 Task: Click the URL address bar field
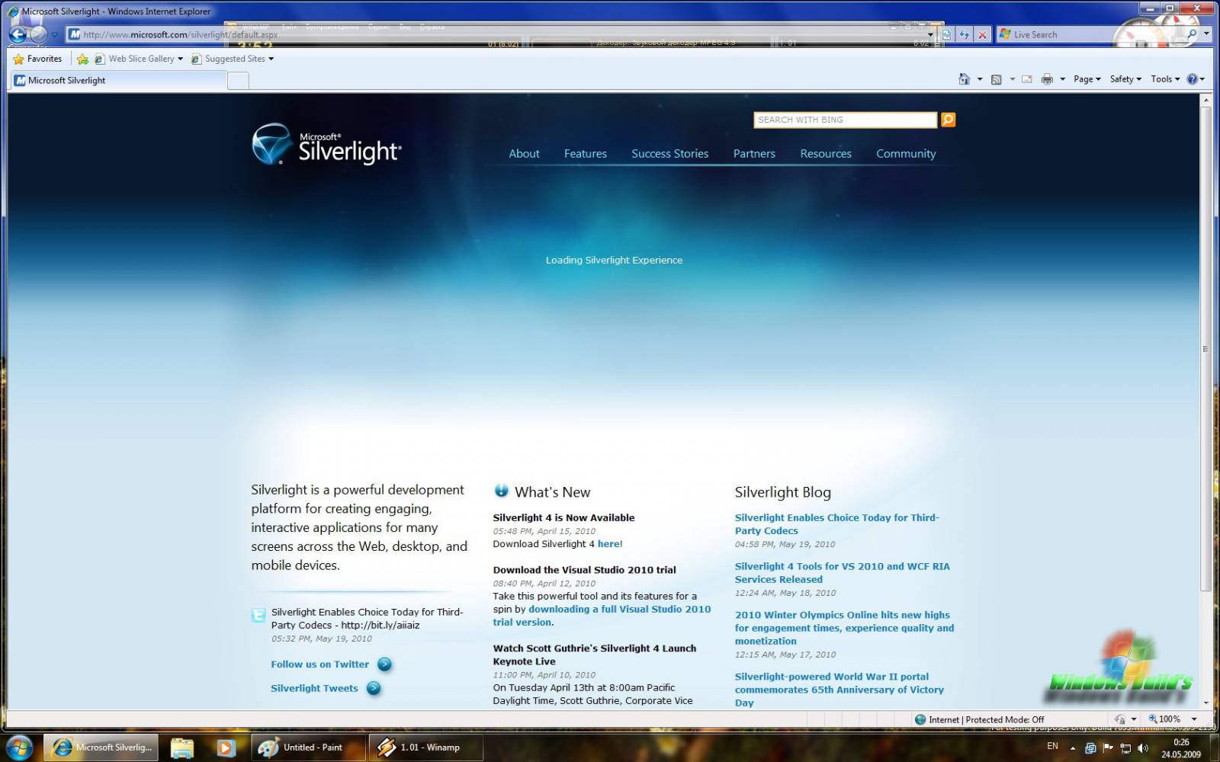(496, 34)
